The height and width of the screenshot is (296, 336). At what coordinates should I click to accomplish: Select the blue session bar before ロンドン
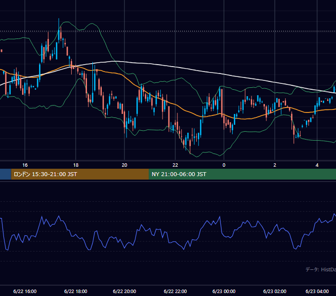coord(5,174)
